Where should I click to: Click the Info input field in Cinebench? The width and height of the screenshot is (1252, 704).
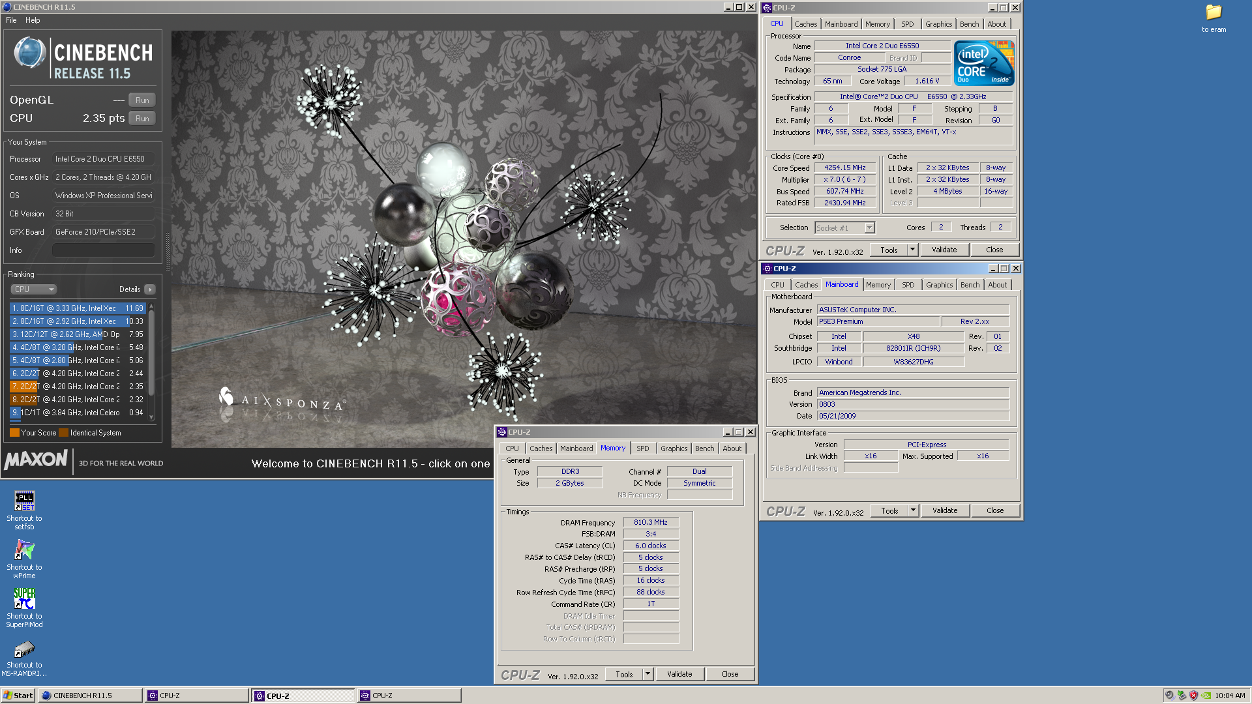[x=103, y=250]
